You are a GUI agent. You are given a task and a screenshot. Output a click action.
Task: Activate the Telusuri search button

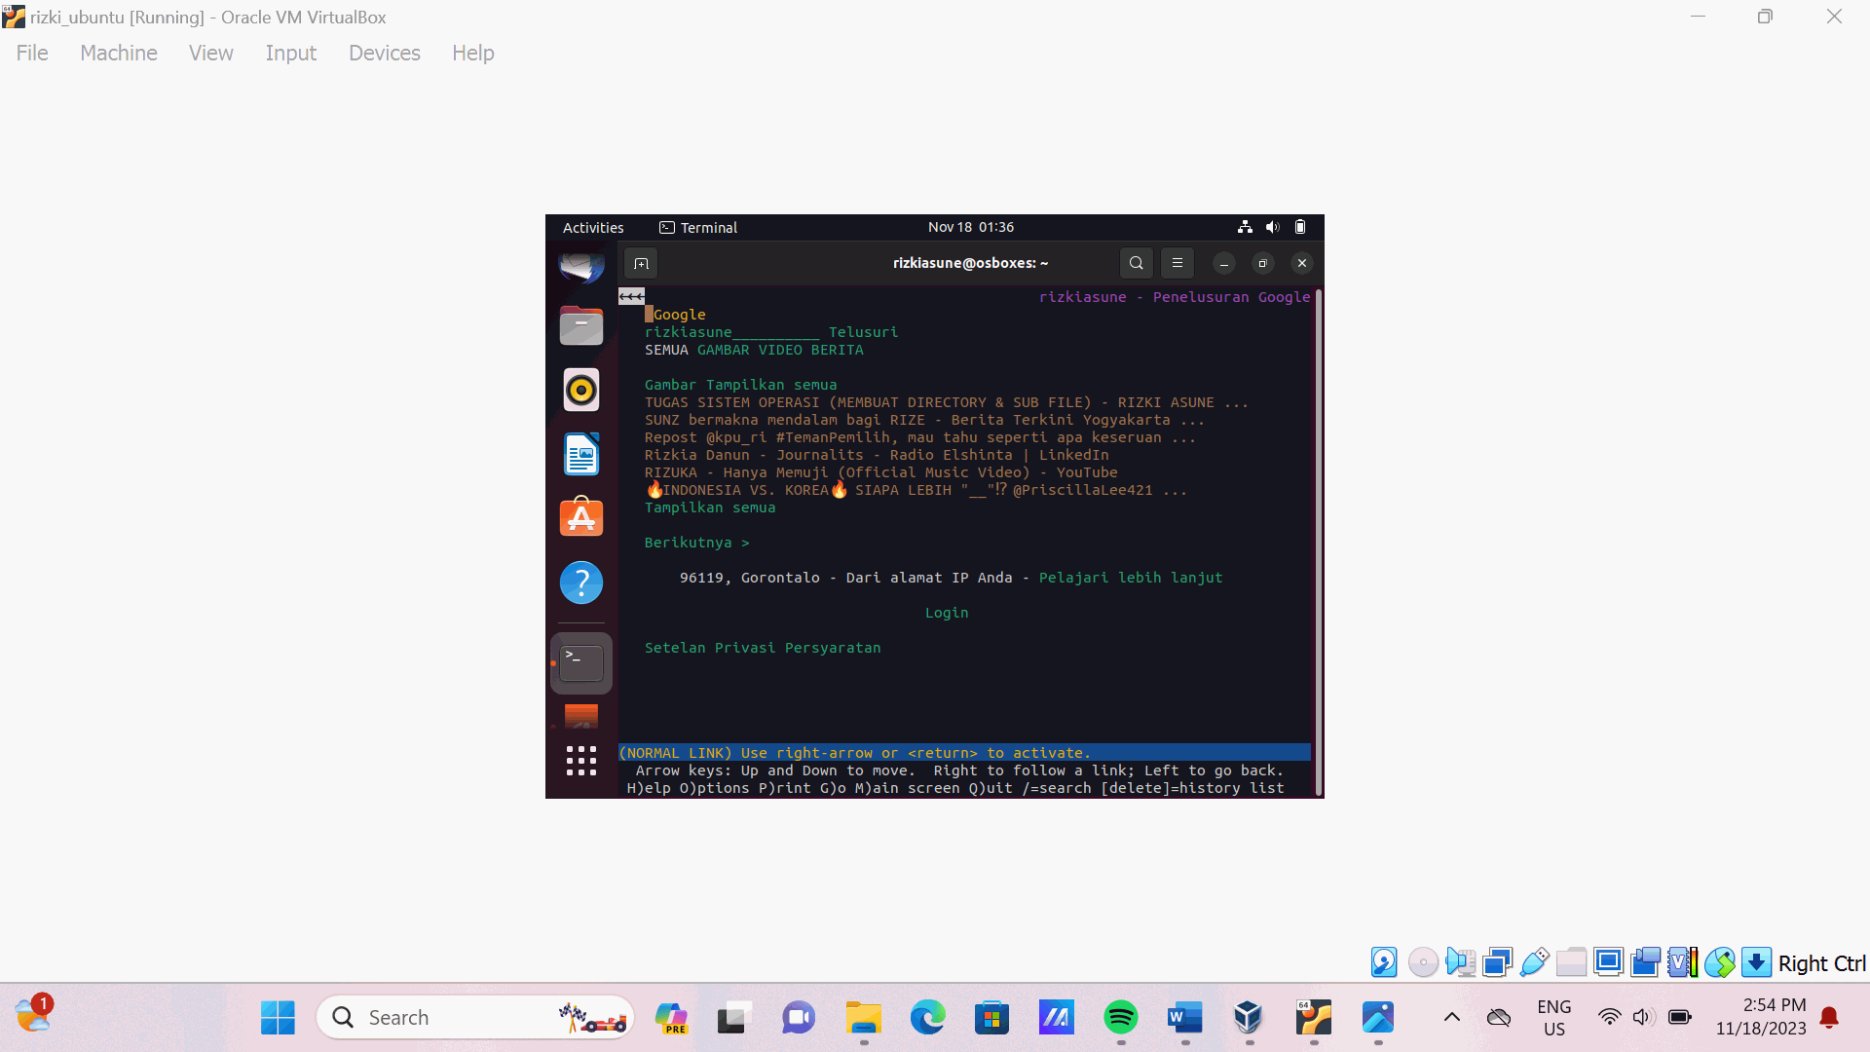[x=863, y=332]
